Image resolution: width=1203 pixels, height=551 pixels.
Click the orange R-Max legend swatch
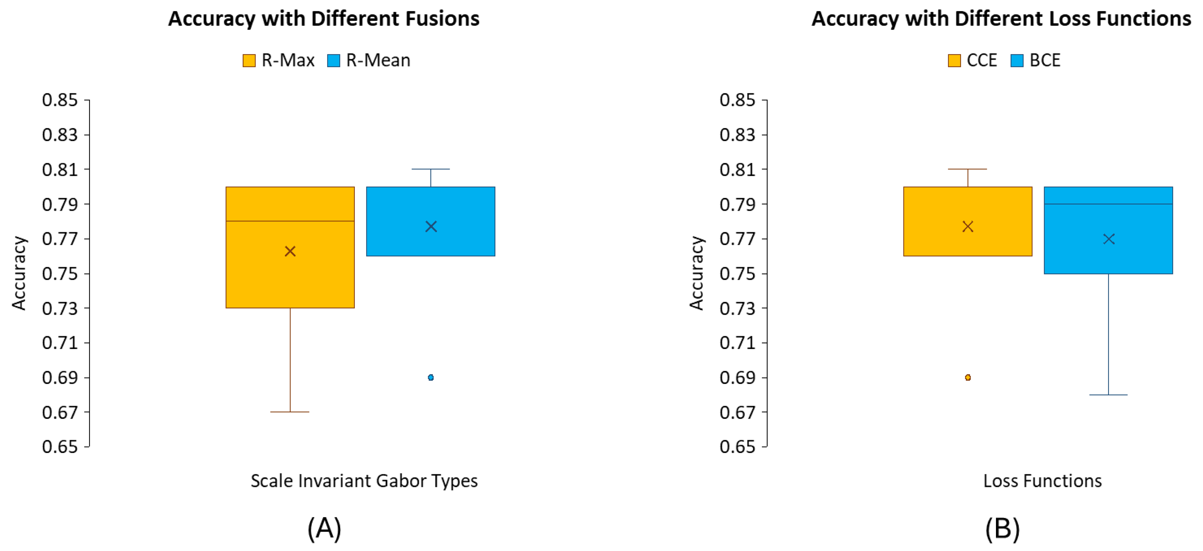(x=249, y=61)
